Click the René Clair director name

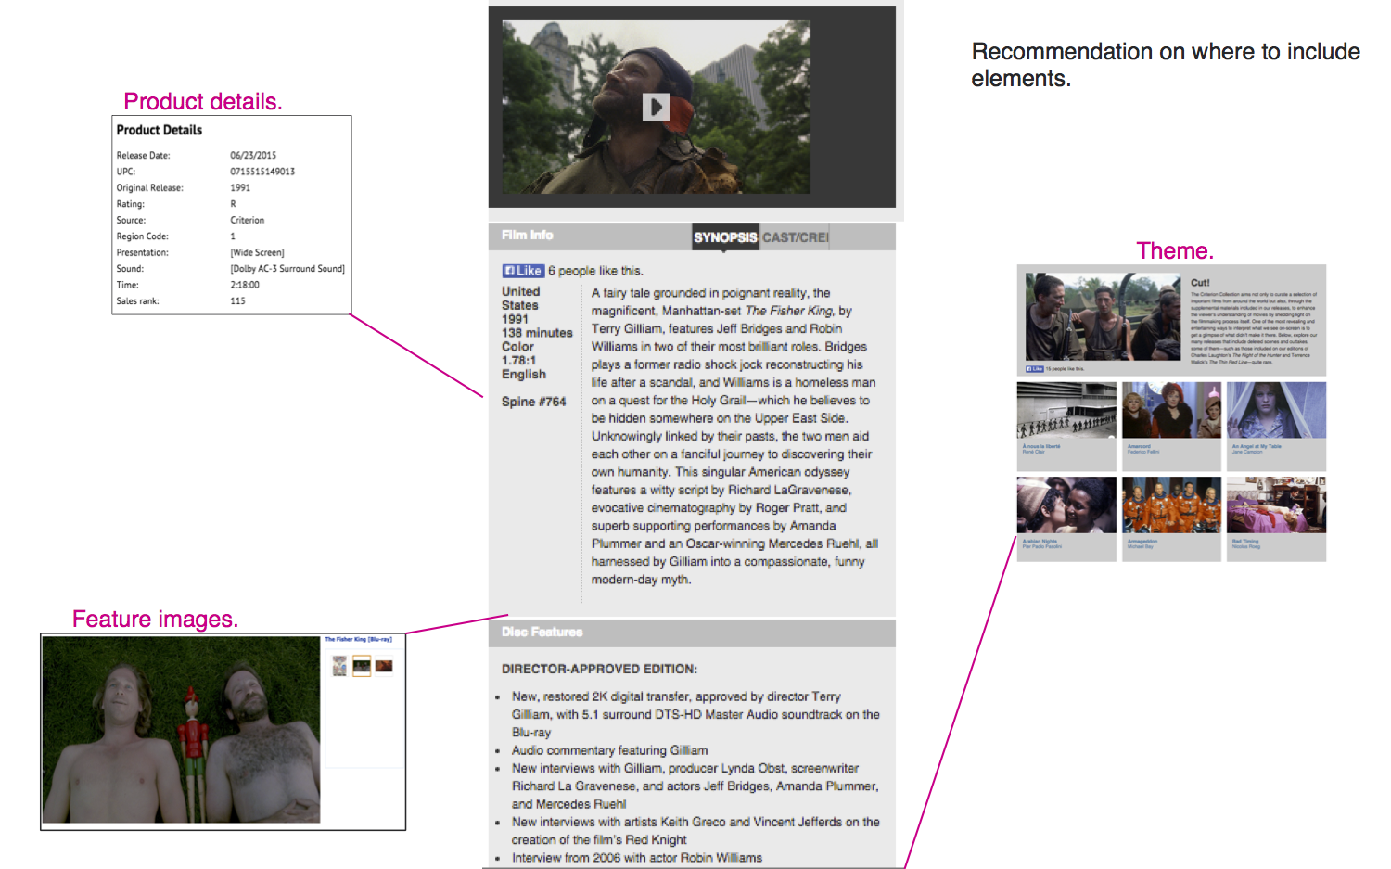pyautogui.click(x=1033, y=452)
